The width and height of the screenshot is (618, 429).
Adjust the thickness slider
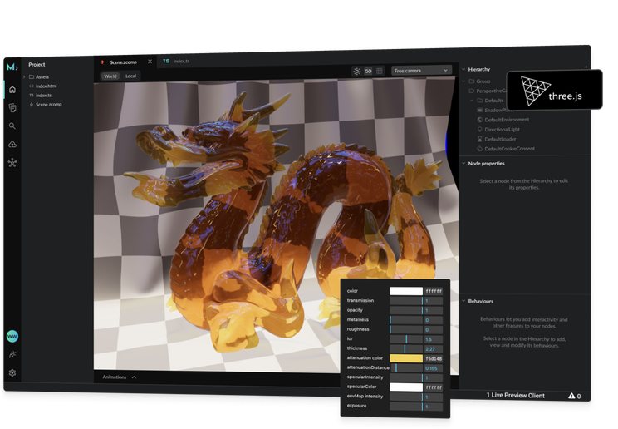click(x=406, y=349)
